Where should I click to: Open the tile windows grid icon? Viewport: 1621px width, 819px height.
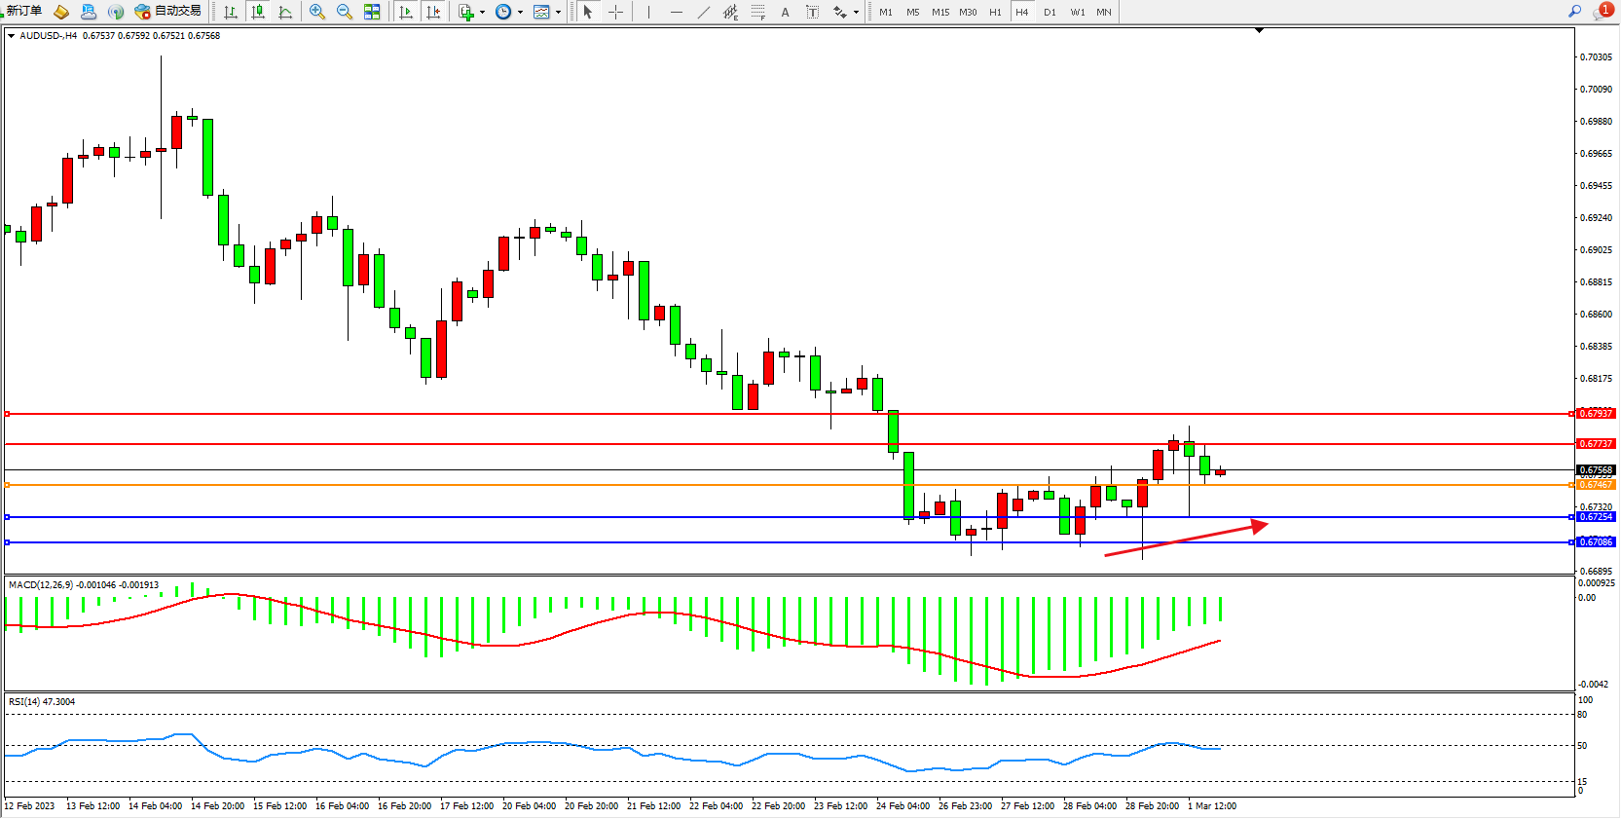pyautogui.click(x=372, y=12)
